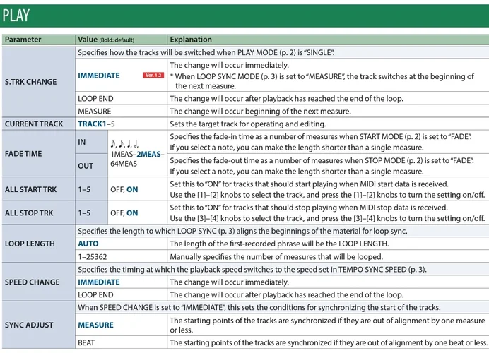The image size is (489, 353).
Task: Select the SPEED CHANGE parameter cell
Action: [38, 282]
